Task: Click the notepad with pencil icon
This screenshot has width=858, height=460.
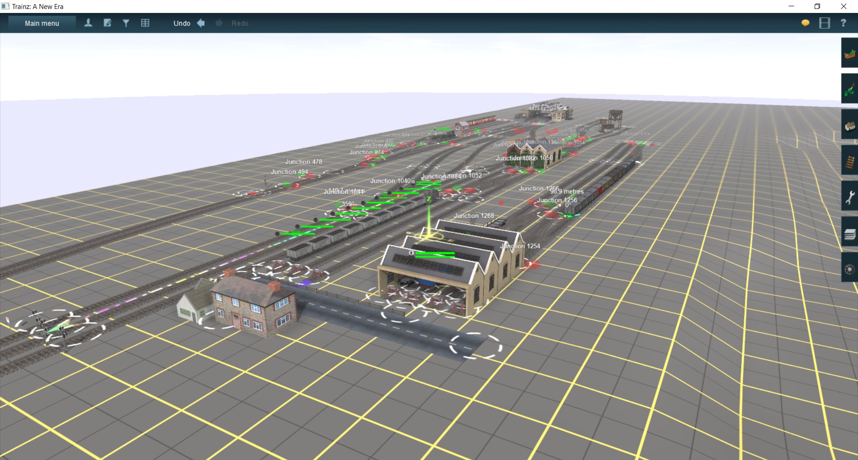Action: [x=107, y=23]
